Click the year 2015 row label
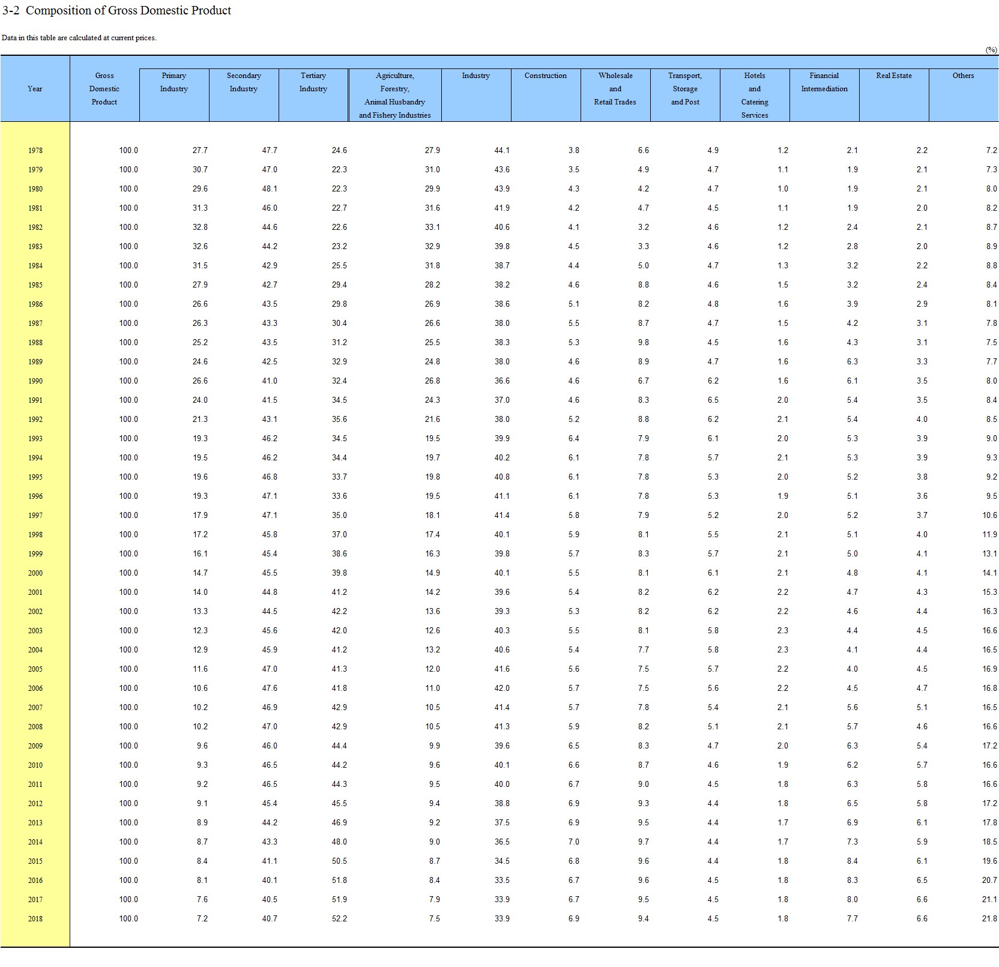This screenshot has width=999, height=967. 35,861
